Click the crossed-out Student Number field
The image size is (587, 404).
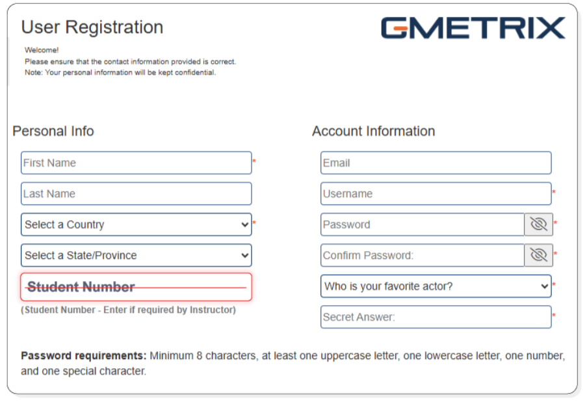pyautogui.click(x=135, y=286)
